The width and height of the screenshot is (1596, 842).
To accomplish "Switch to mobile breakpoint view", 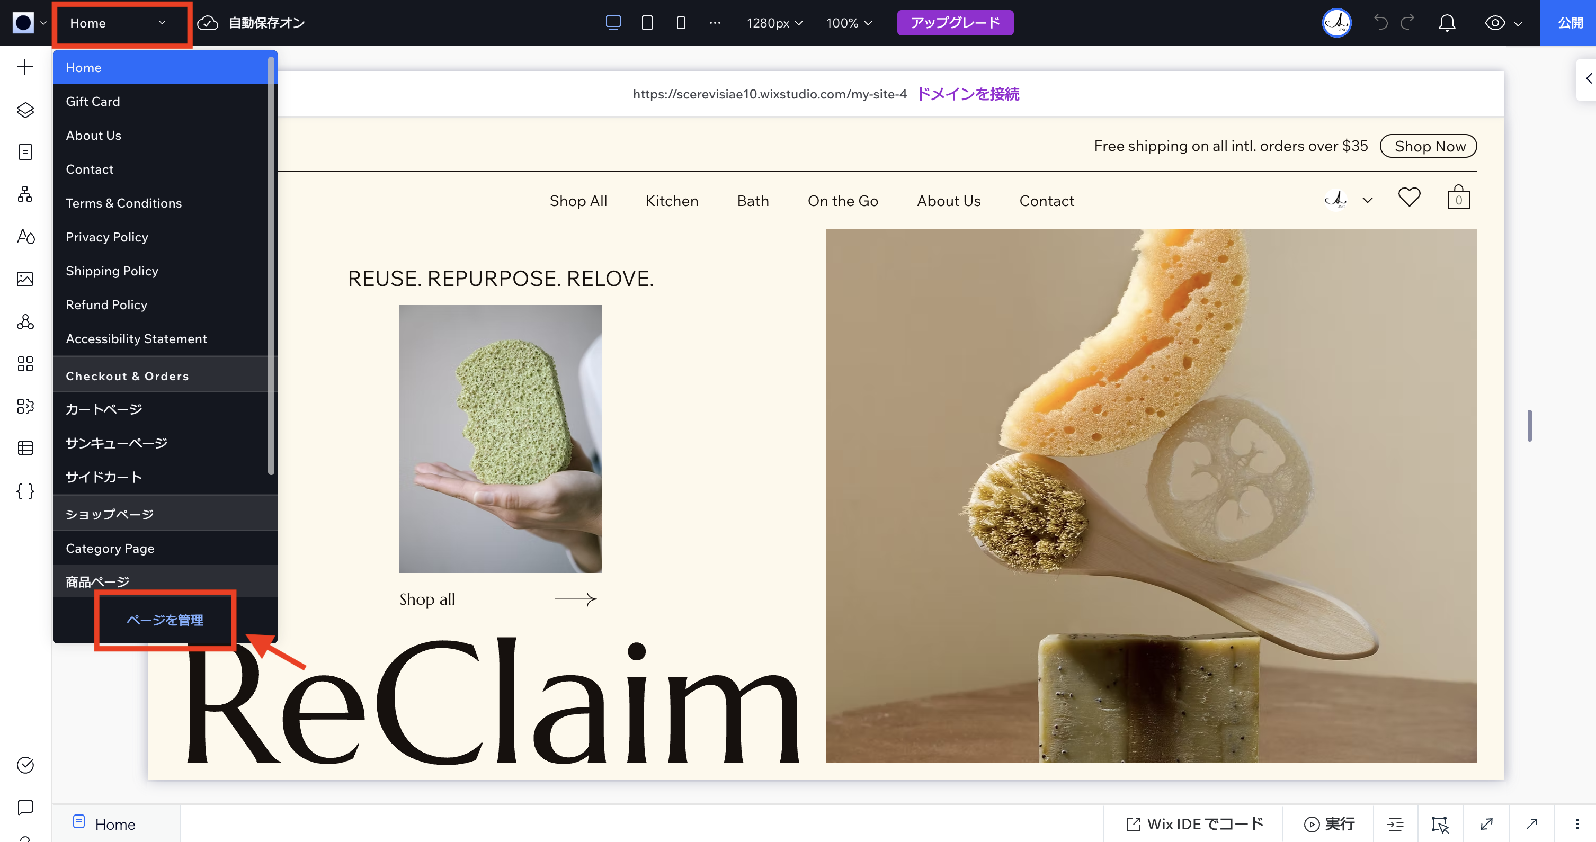I will pos(681,23).
